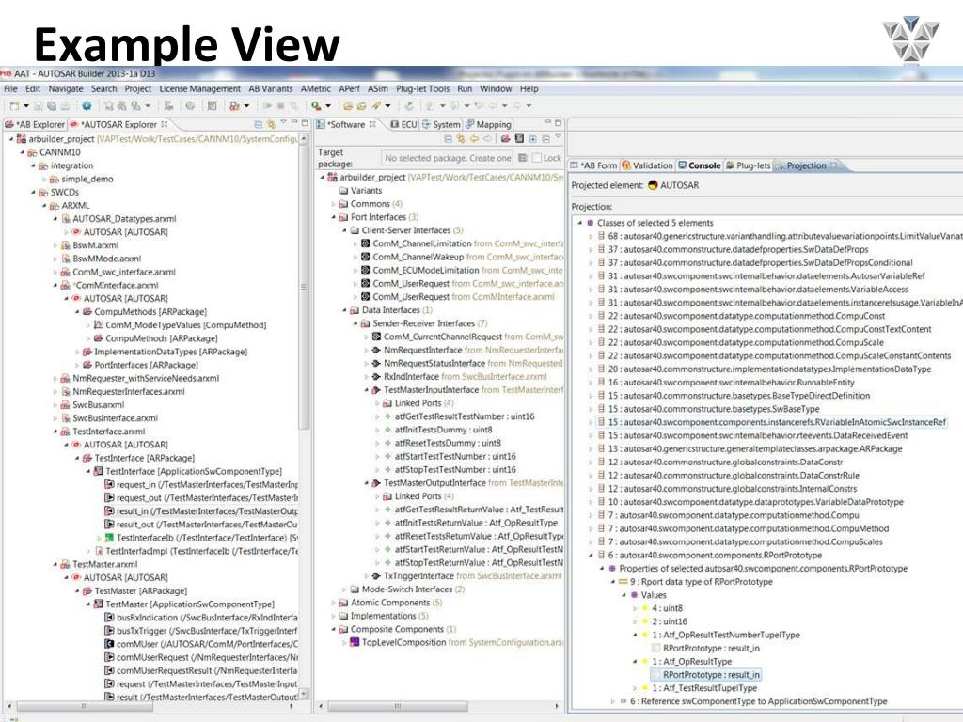This screenshot has height=722, width=963.
Task: Switch to the Console tab
Action: (699, 165)
